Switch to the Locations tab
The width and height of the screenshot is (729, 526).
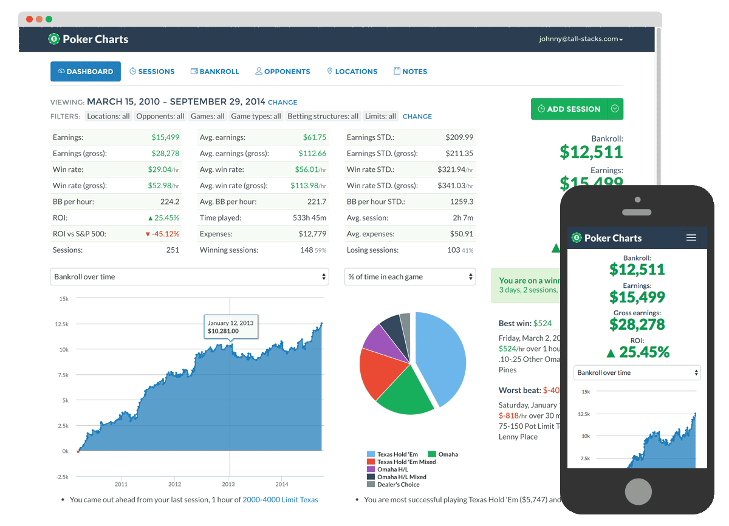click(x=352, y=71)
